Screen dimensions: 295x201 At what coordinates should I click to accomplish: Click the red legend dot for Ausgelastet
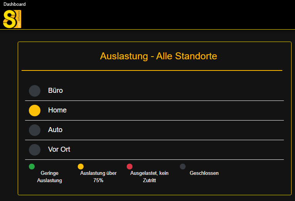point(130,166)
